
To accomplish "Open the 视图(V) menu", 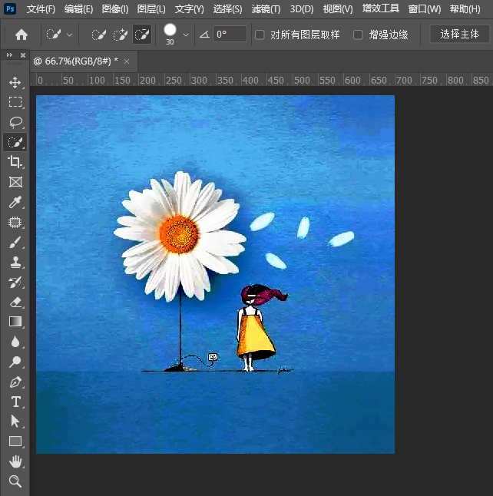I will click(x=338, y=9).
